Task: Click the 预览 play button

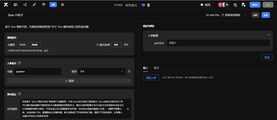Action: pos(205,5)
